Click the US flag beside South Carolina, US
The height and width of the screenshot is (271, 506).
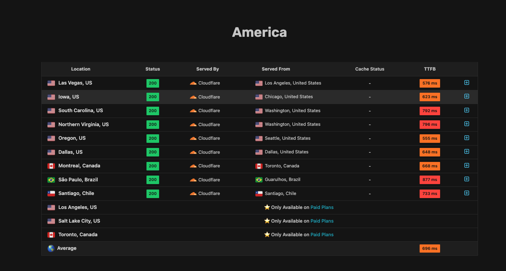pyautogui.click(x=51, y=111)
